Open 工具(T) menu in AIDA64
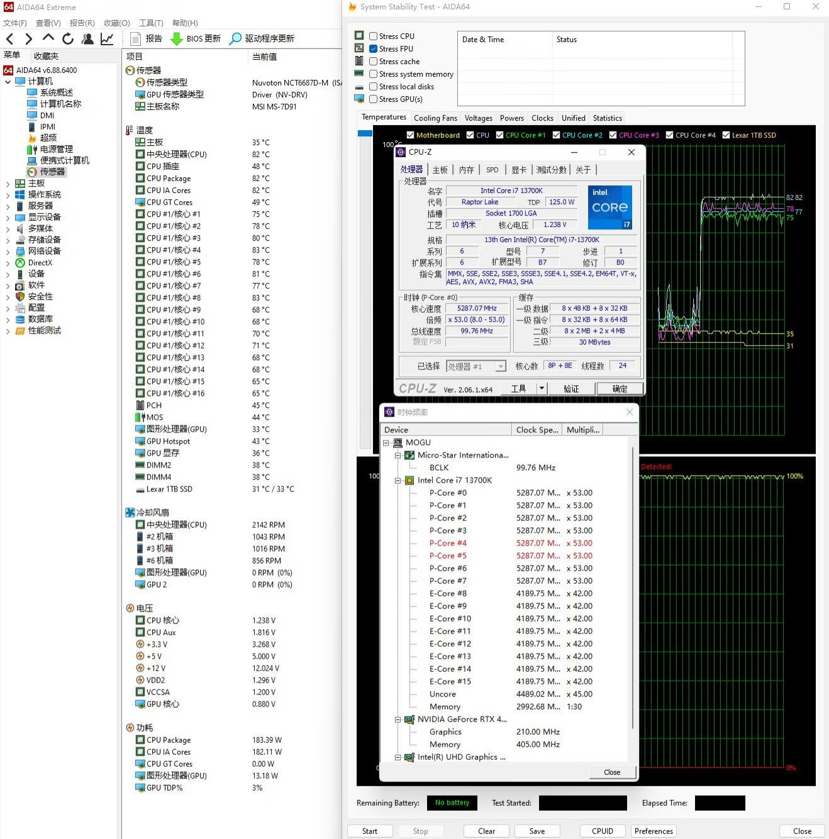Viewport: 829px width, 839px height. (151, 23)
